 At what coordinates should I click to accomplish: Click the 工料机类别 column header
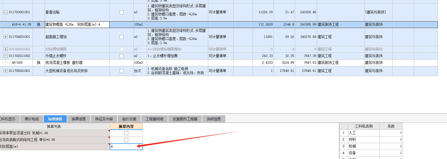coord(364,126)
